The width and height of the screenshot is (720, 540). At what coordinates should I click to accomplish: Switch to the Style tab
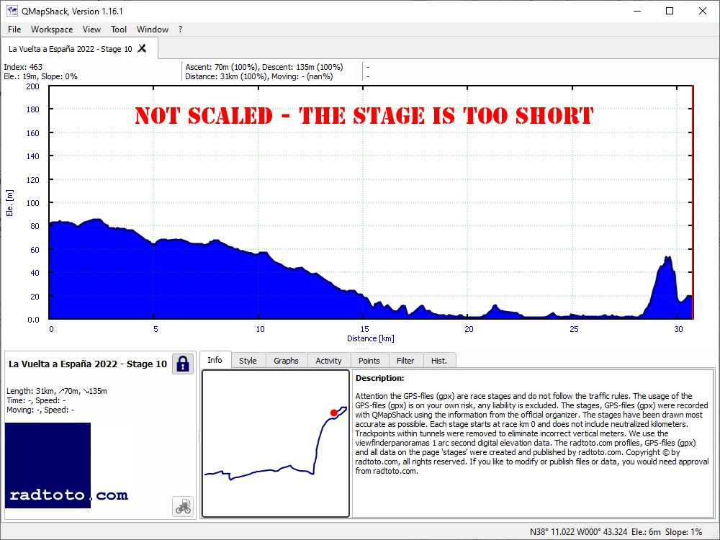tap(248, 361)
